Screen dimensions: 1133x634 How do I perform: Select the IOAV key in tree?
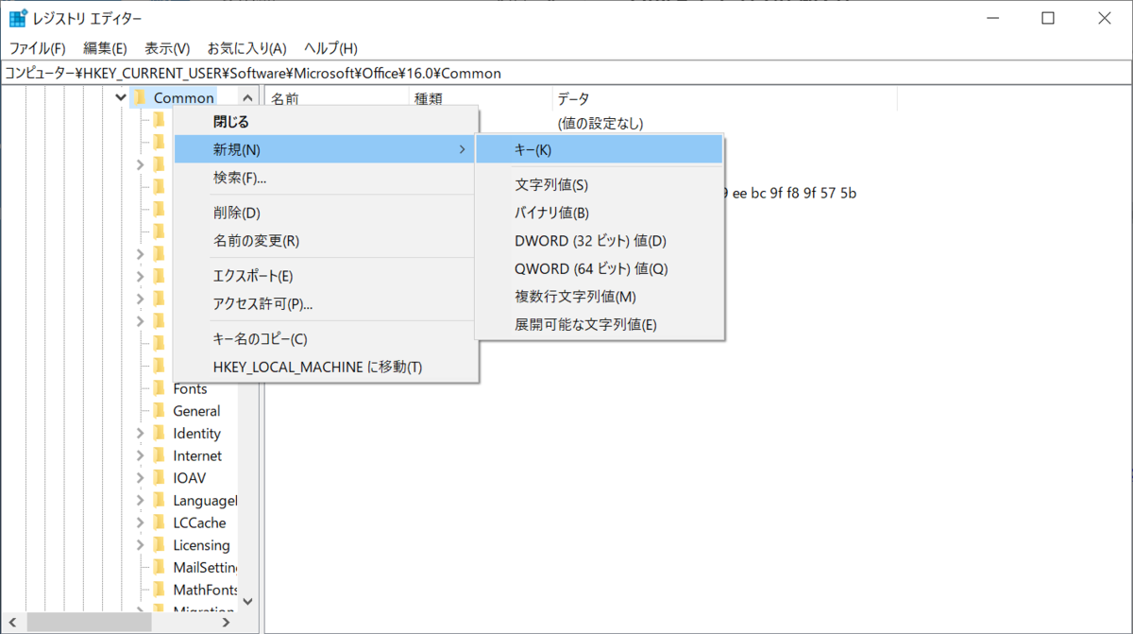coord(189,478)
